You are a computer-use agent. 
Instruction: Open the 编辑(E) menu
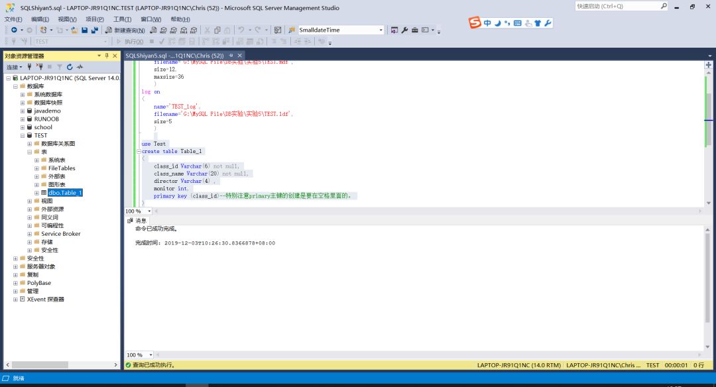(x=40, y=19)
